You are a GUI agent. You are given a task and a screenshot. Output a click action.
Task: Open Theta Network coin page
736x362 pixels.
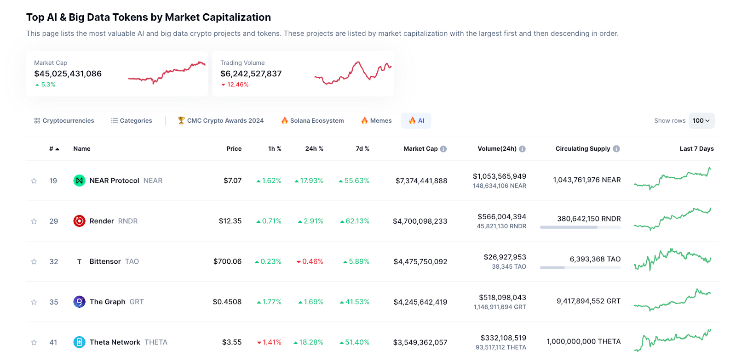[115, 342]
